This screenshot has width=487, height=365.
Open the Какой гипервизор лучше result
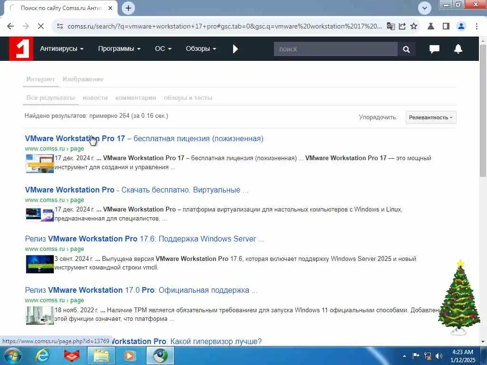[x=186, y=341]
